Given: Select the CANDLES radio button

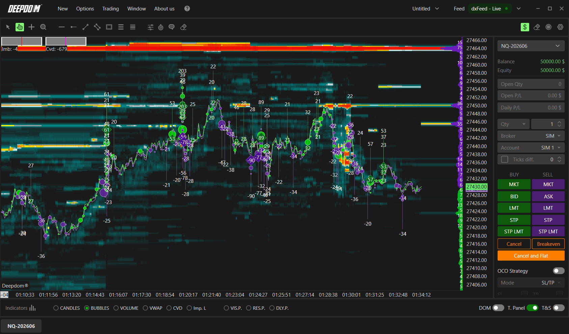Looking at the screenshot, I should 56,308.
